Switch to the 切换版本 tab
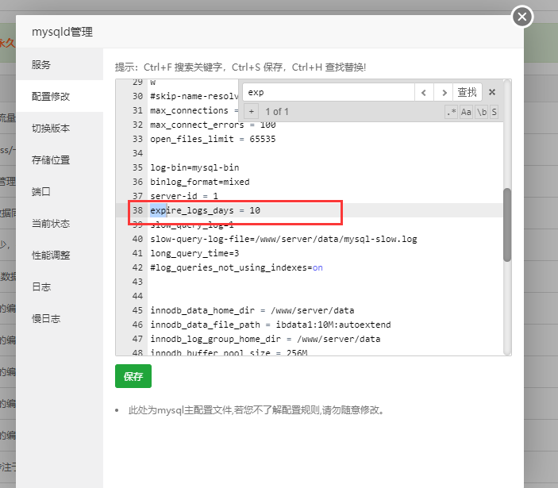 click(x=51, y=128)
